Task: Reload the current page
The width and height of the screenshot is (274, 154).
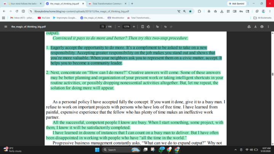Action: tap(17, 11)
